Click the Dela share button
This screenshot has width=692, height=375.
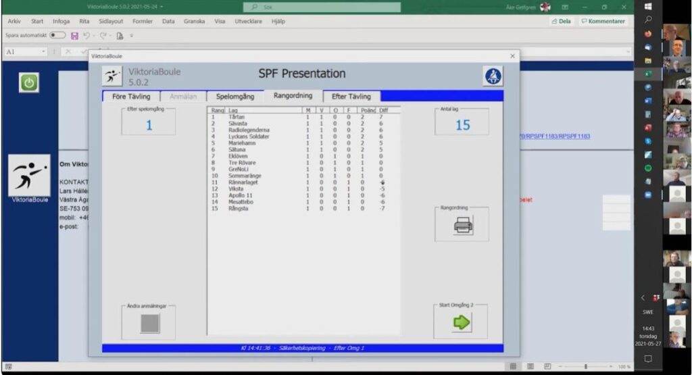pyautogui.click(x=562, y=21)
